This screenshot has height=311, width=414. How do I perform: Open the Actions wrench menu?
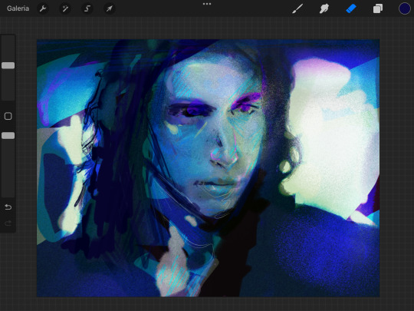pos(43,8)
